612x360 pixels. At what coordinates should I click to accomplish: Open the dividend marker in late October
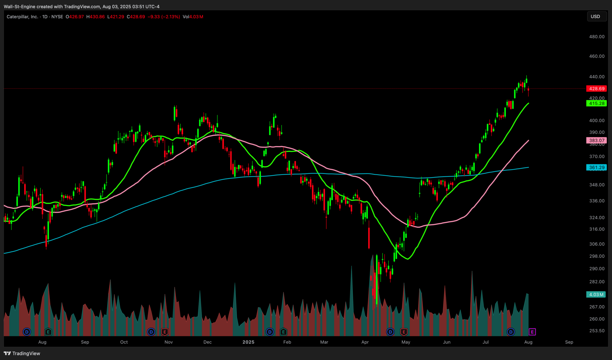pos(151,332)
